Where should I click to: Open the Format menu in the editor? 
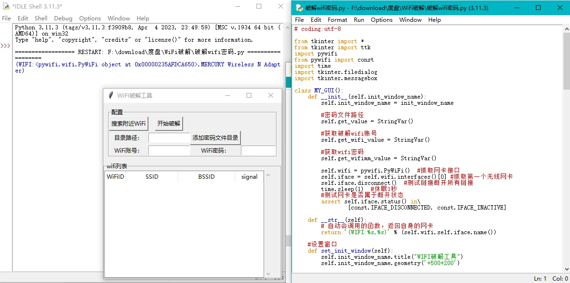[337, 20]
